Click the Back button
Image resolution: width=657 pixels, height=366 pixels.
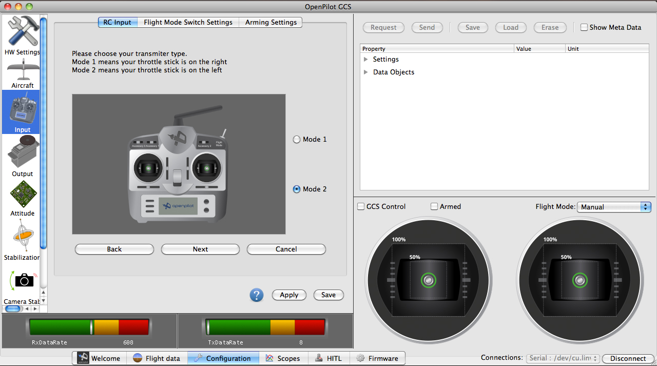[114, 249]
